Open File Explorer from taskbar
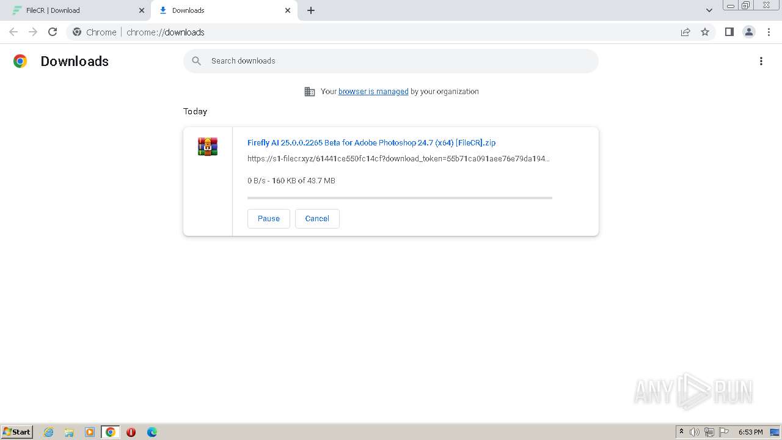 point(69,432)
